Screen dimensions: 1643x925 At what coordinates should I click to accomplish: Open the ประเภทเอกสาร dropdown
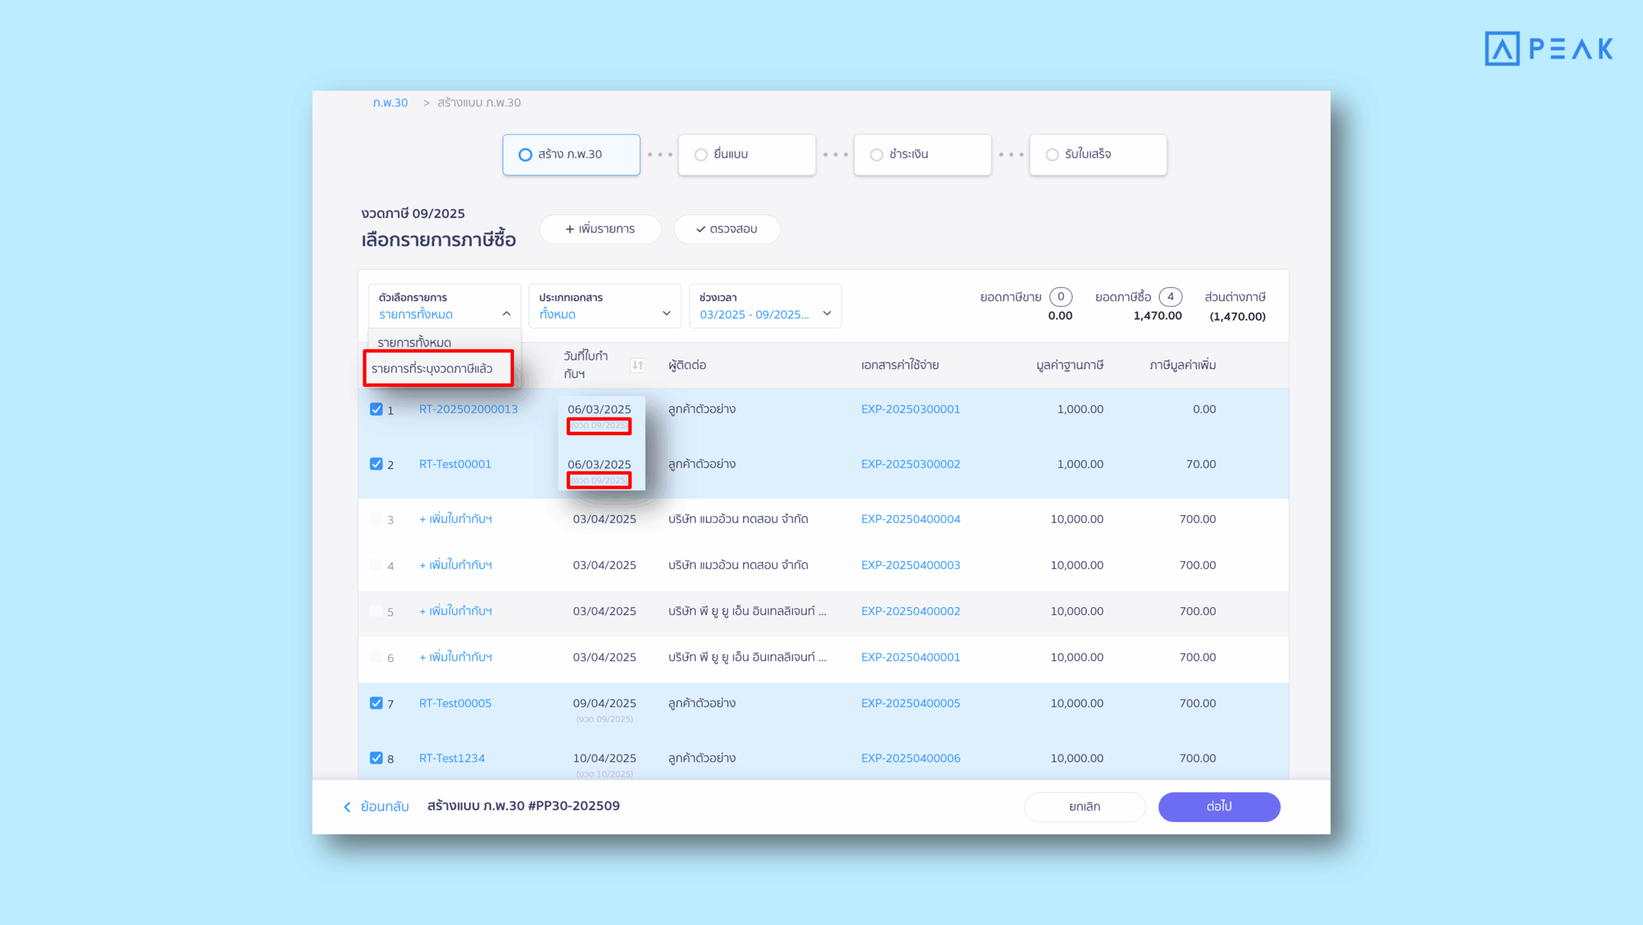tap(604, 306)
